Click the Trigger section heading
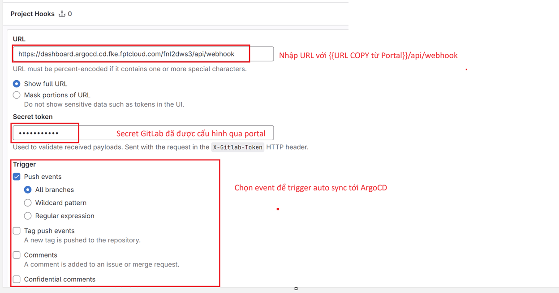The width and height of the screenshot is (559, 293). point(24,164)
